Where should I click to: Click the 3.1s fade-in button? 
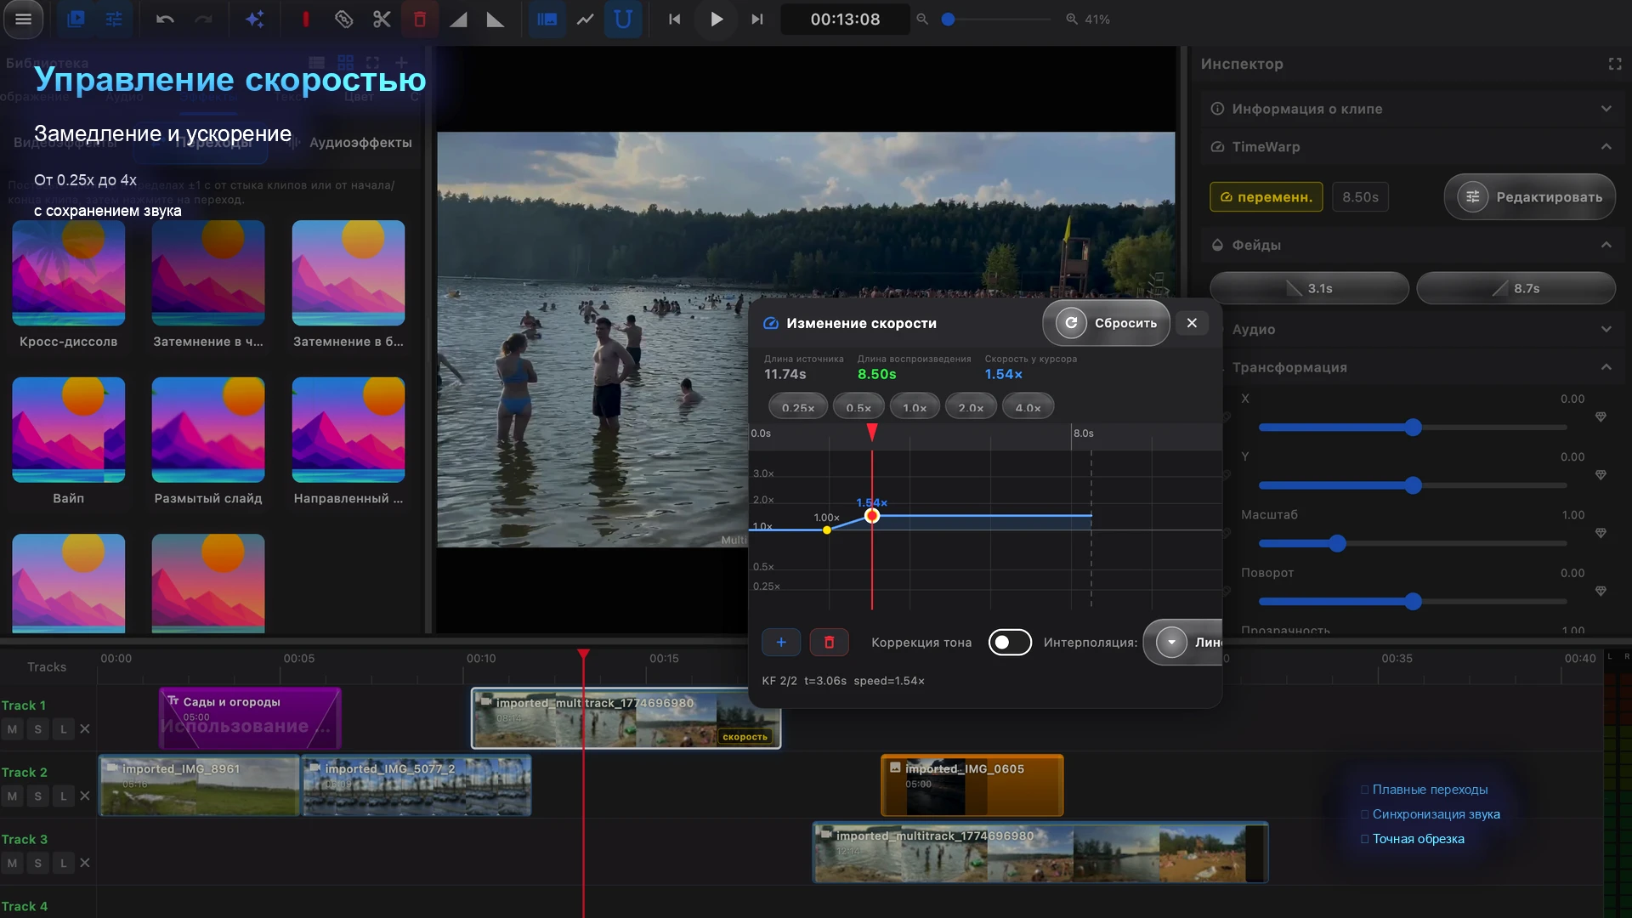click(x=1309, y=288)
